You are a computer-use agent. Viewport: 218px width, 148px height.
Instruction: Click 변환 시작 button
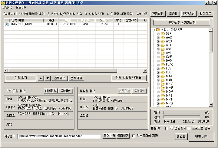pyautogui.click(x=201, y=136)
